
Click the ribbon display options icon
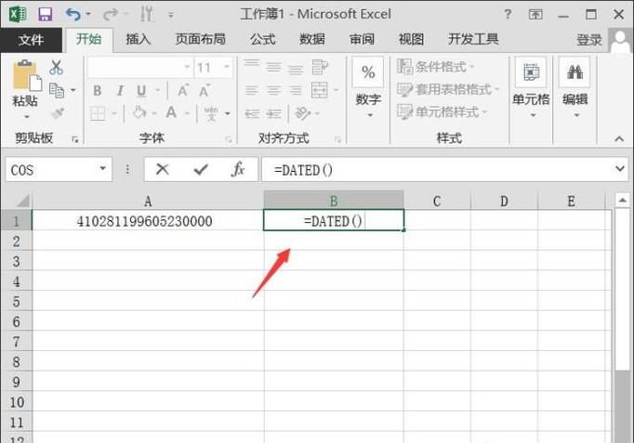[x=535, y=15]
